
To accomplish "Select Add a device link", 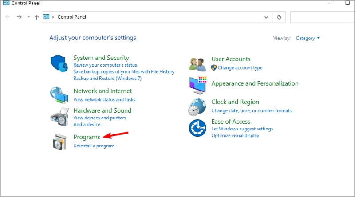I will point(87,124).
